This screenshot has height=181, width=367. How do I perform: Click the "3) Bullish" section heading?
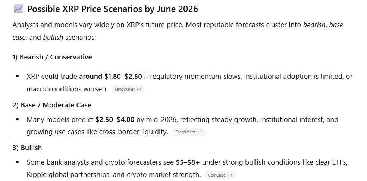pos(27,148)
